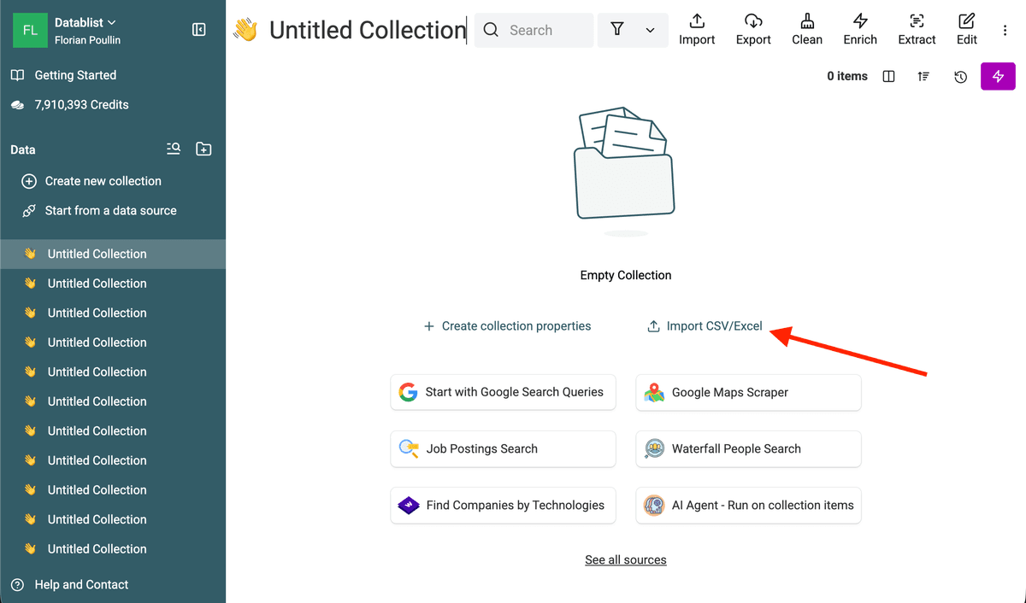Screen dimensions: 1026x603
Task: Click the waving hand emoji collection icon
Action: click(245, 30)
